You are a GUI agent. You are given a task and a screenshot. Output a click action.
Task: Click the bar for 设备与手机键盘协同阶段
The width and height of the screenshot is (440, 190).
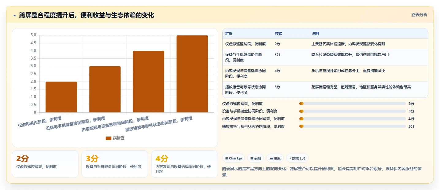[105, 89]
